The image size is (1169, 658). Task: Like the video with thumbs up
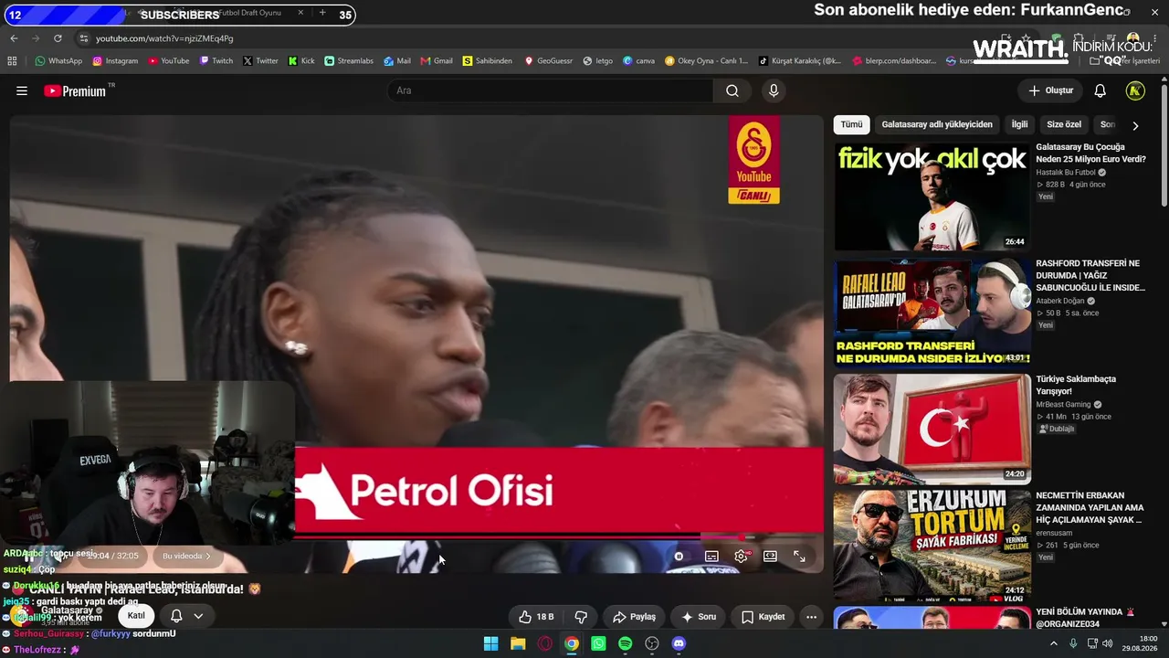coord(536,617)
